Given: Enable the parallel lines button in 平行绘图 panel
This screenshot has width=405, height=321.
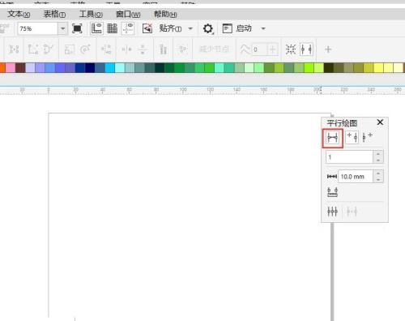Looking at the screenshot, I should click(333, 138).
